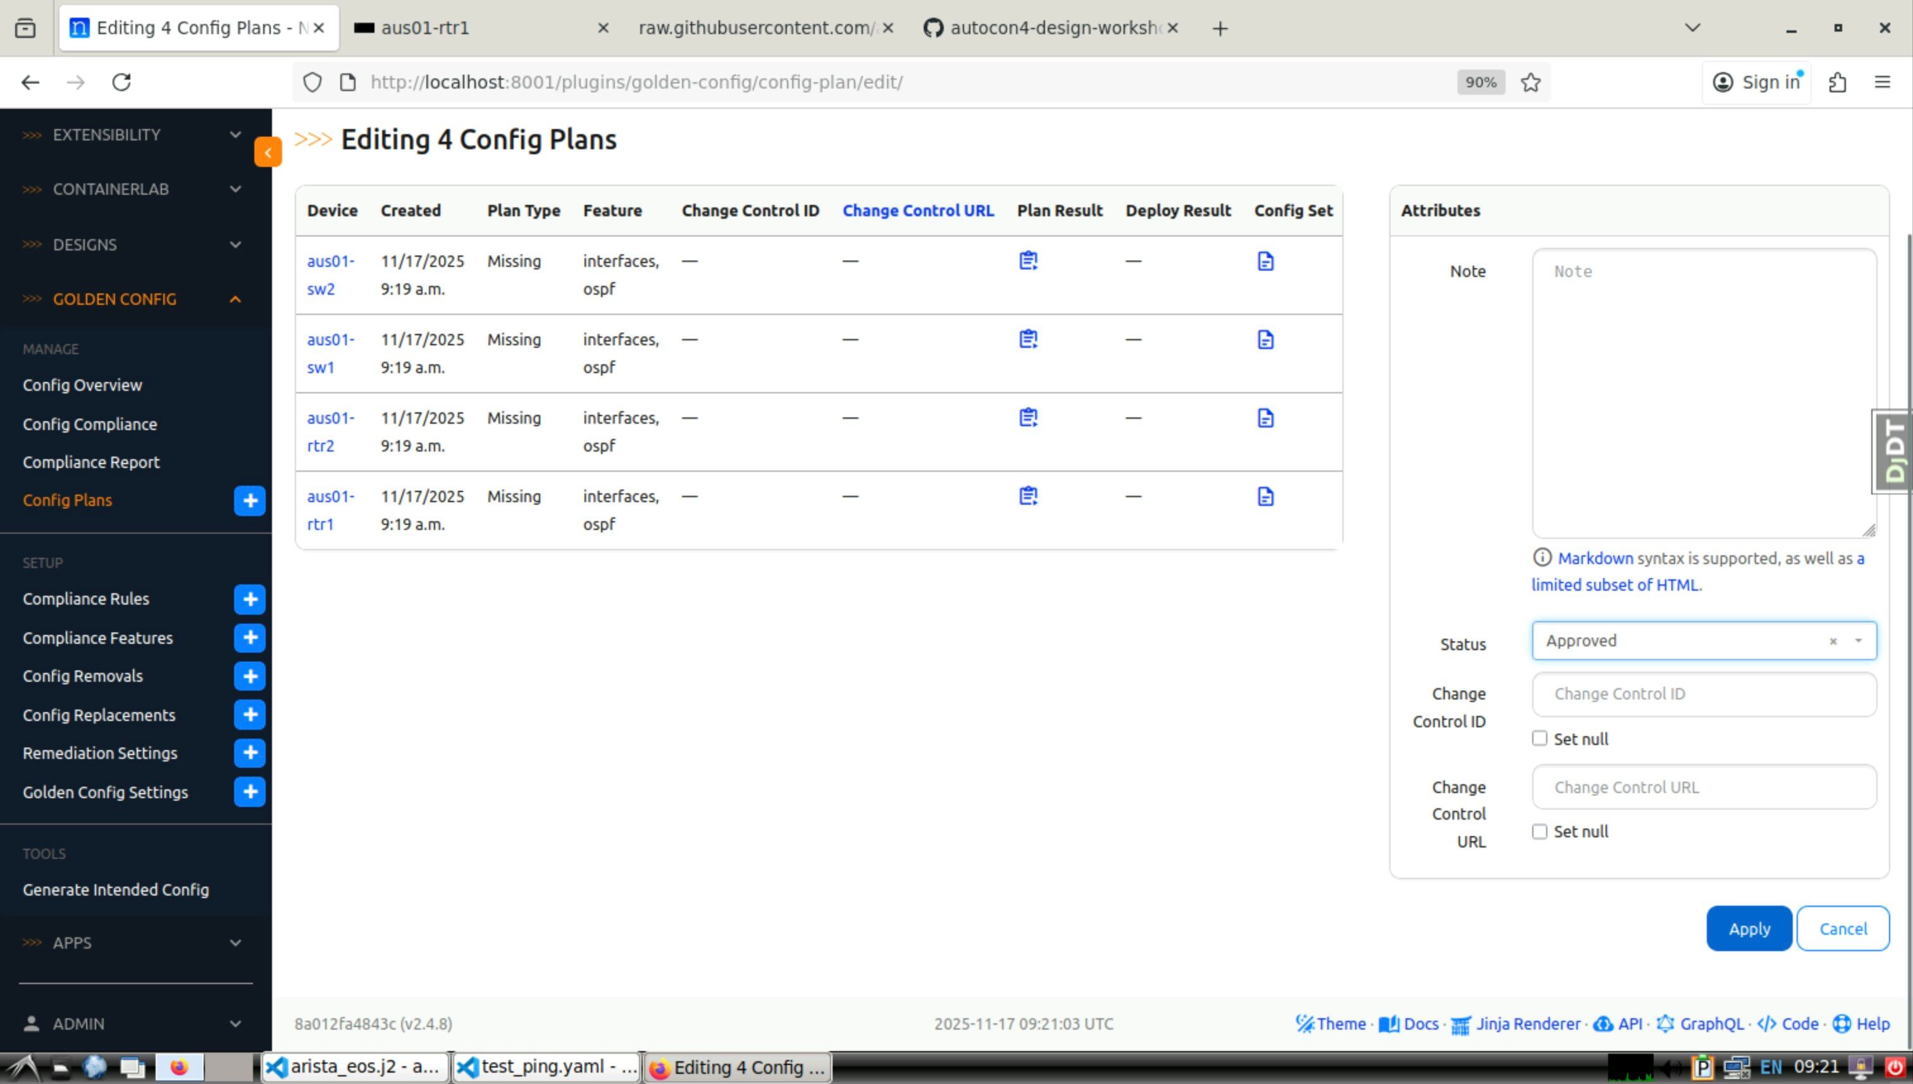Clear the Approved status with the x
The image size is (1913, 1084).
1833,642
